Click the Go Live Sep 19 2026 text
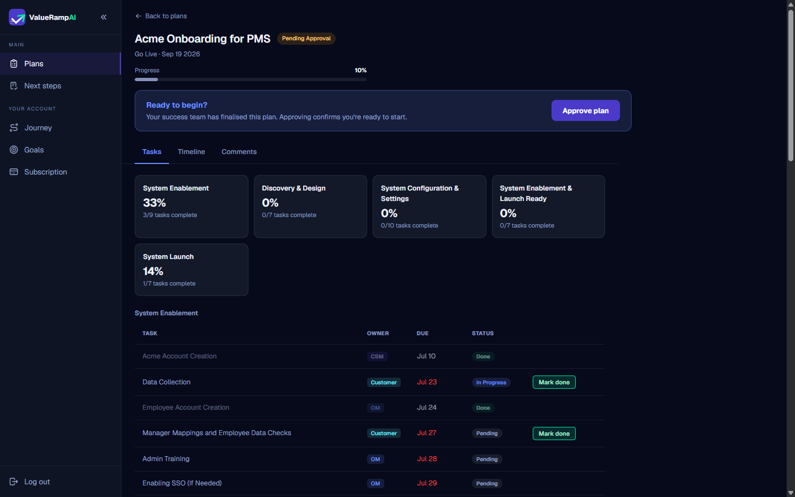The height and width of the screenshot is (497, 795). [167, 54]
